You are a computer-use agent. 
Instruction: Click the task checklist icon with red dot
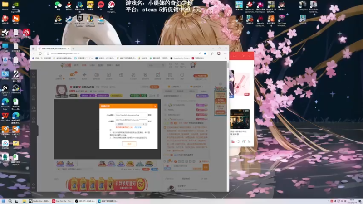157,75
